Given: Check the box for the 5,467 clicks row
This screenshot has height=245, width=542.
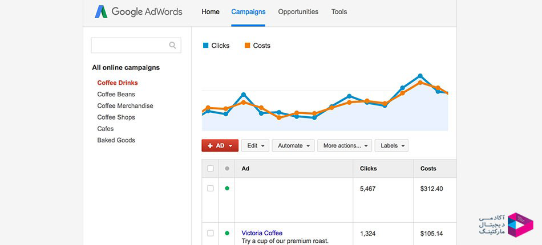Looking at the screenshot, I should coord(210,189).
